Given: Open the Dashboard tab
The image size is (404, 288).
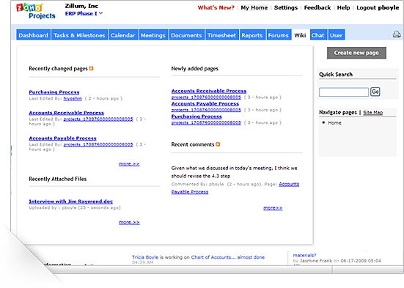Looking at the screenshot, I should 33,35.
